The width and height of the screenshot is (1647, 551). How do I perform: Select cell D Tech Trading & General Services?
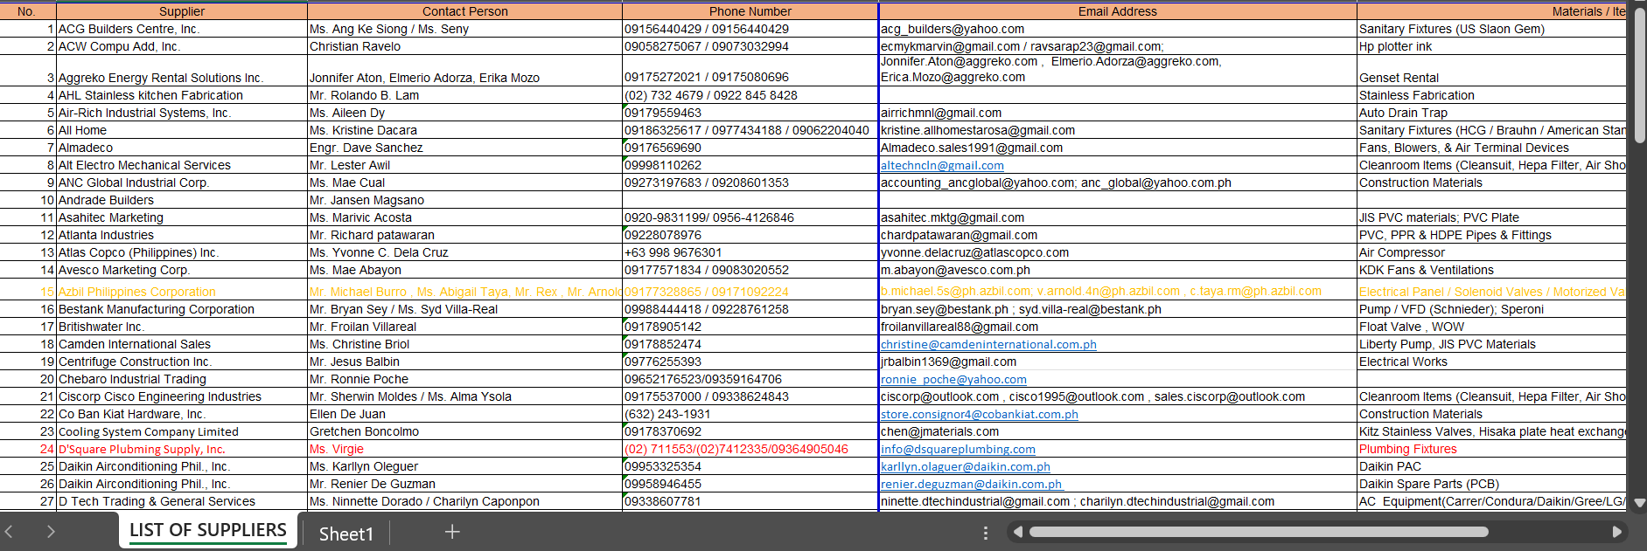pos(182,501)
